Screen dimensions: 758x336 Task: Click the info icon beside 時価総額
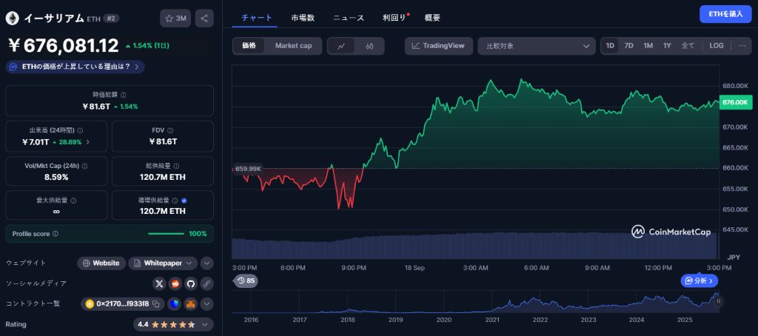(x=124, y=95)
